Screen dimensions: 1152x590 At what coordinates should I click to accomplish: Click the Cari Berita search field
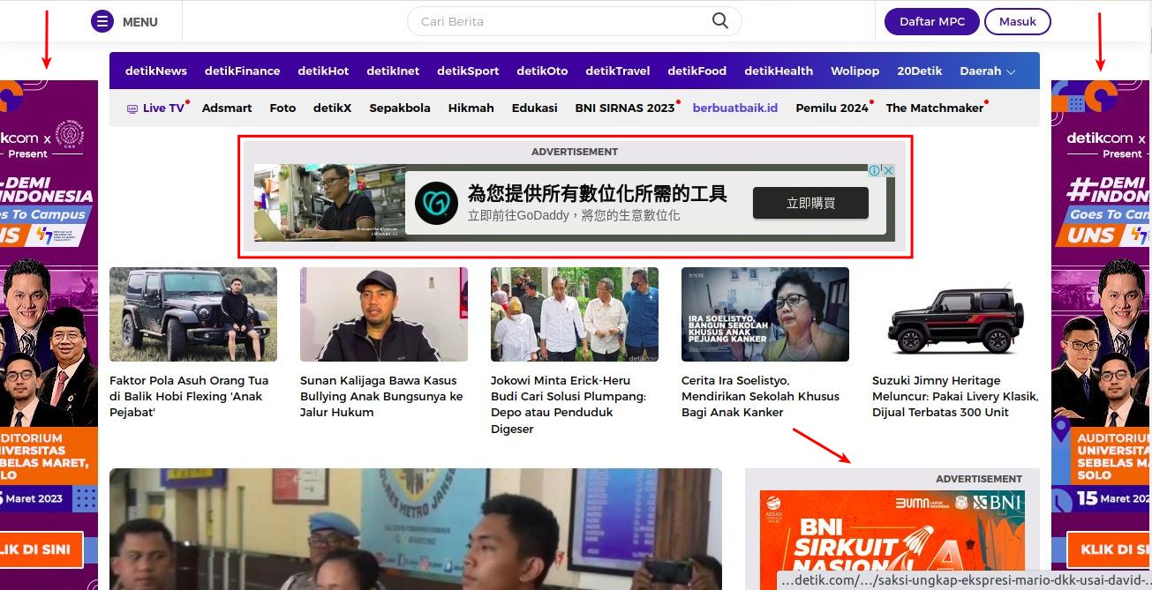click(x=530, y=20)
